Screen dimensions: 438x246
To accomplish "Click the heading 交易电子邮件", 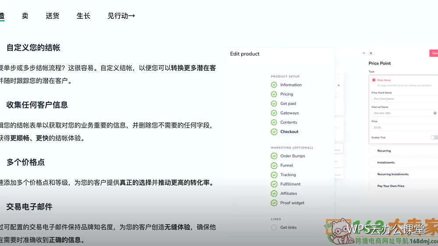I will click(29, 207).
